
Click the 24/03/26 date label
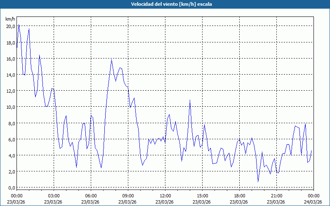[x=313, y=202]
